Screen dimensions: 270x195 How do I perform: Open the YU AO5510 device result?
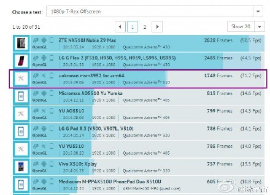(x=71, y=111)
